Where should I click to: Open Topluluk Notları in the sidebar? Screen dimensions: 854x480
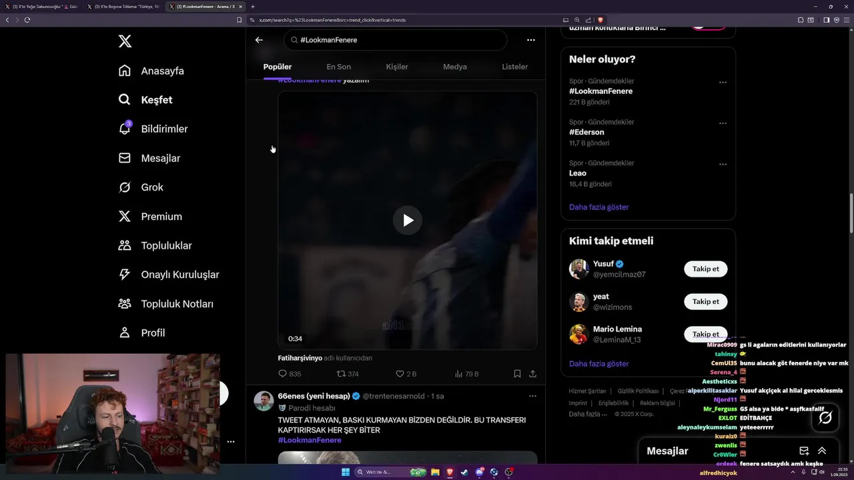[165, 304]
